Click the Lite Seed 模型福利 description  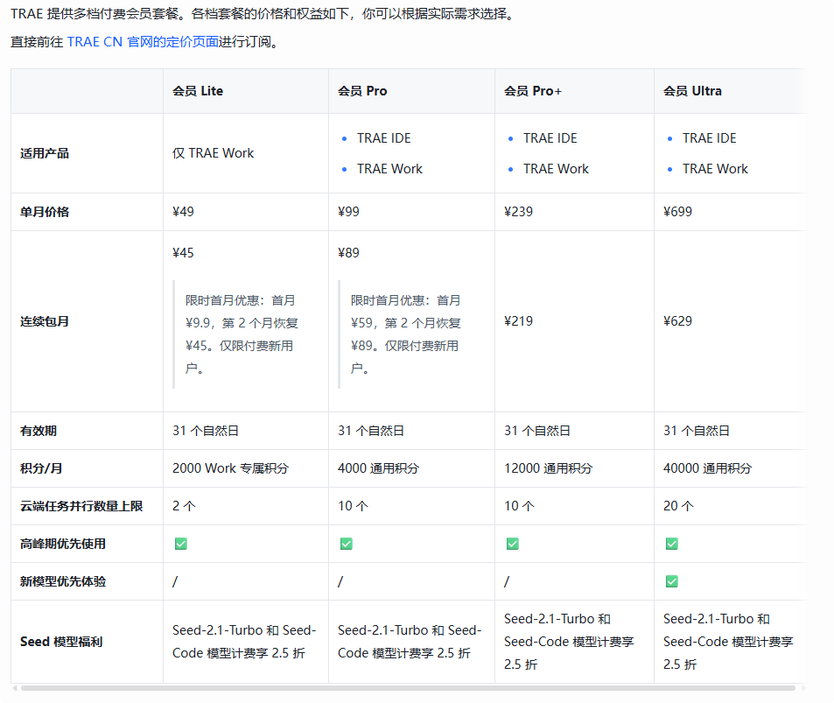[x=244, y=642]
